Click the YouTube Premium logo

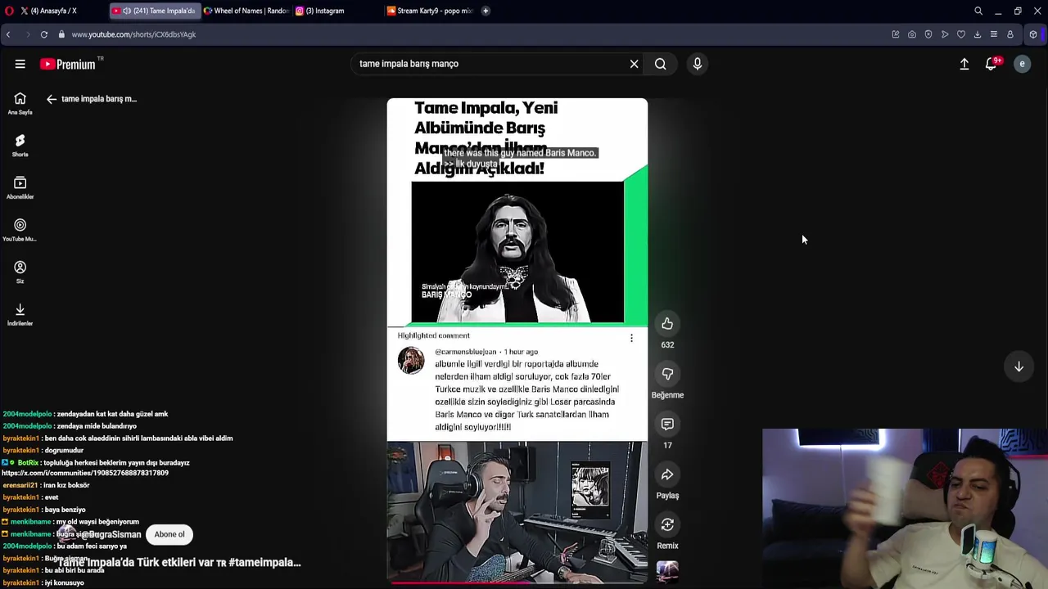point(69,64)
